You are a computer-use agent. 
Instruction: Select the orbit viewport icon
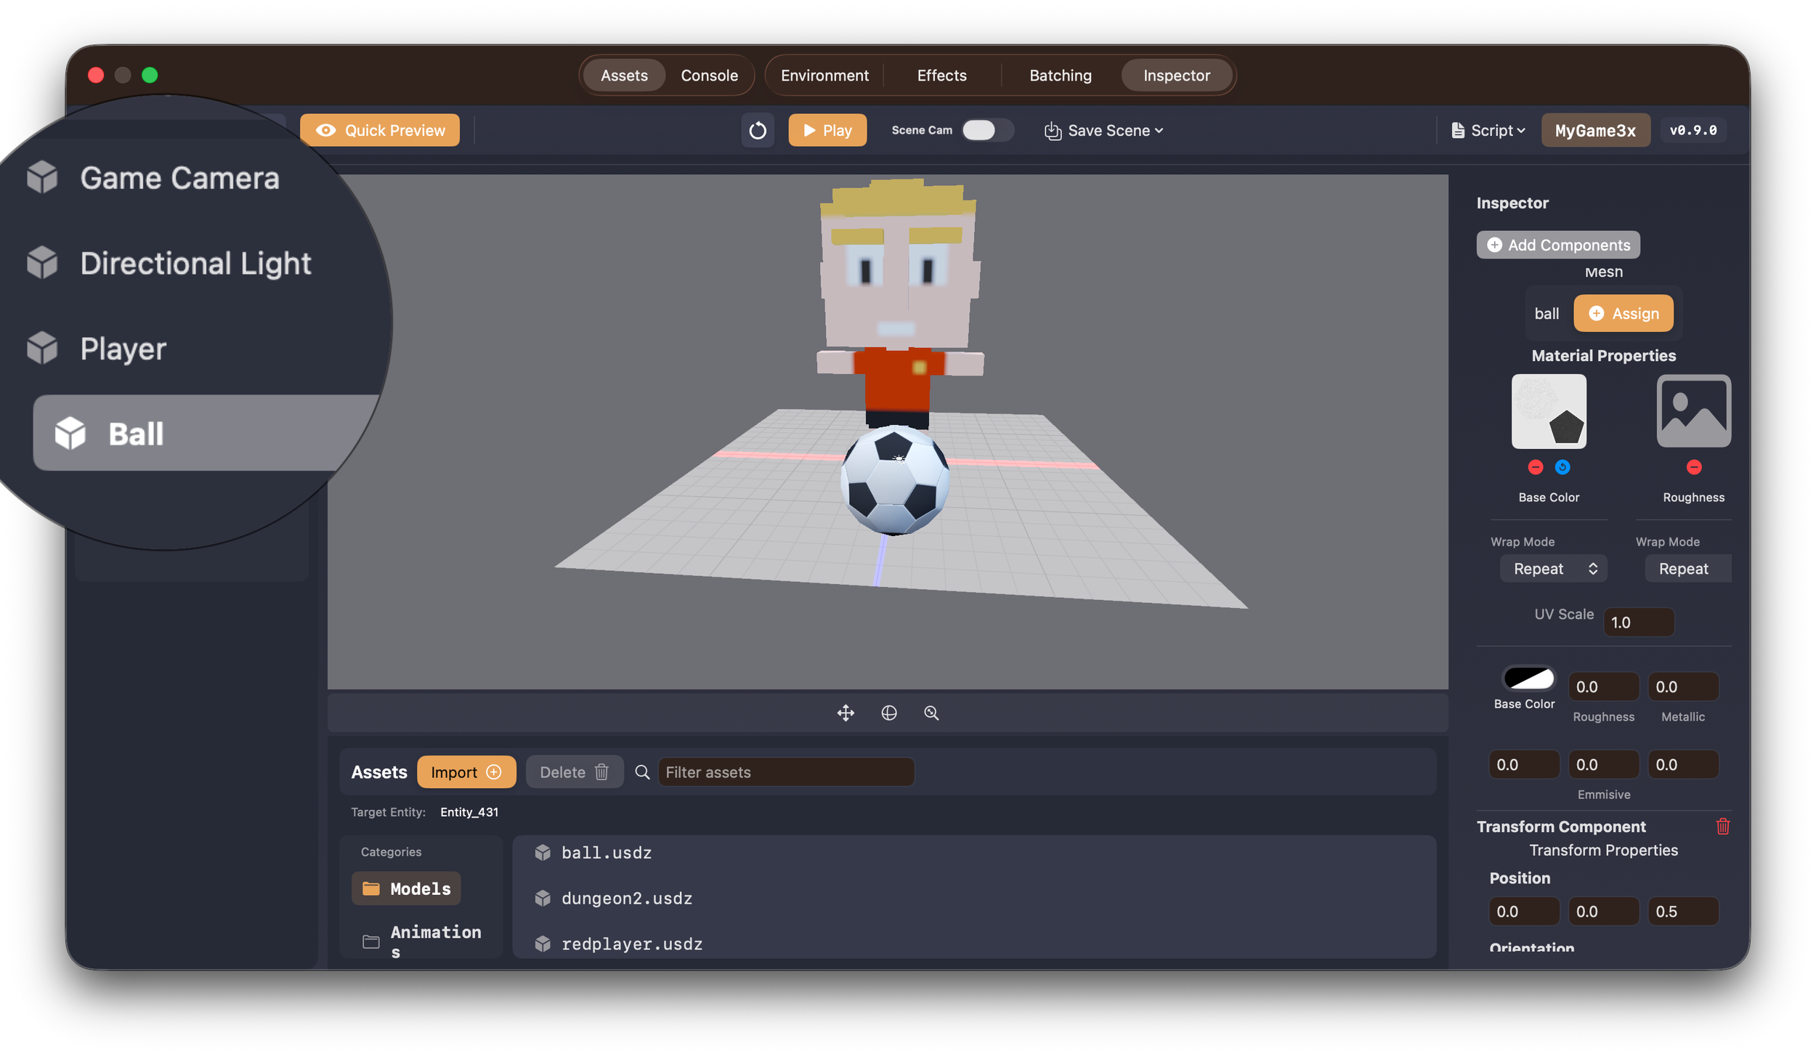[x=888, y=713]
